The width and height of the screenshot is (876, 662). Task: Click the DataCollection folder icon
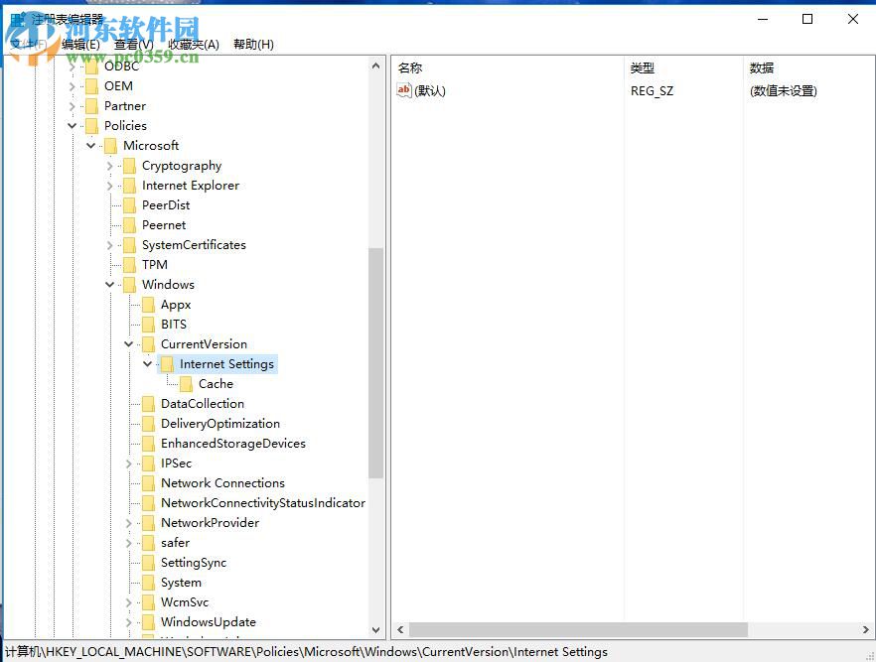(147, 403)
